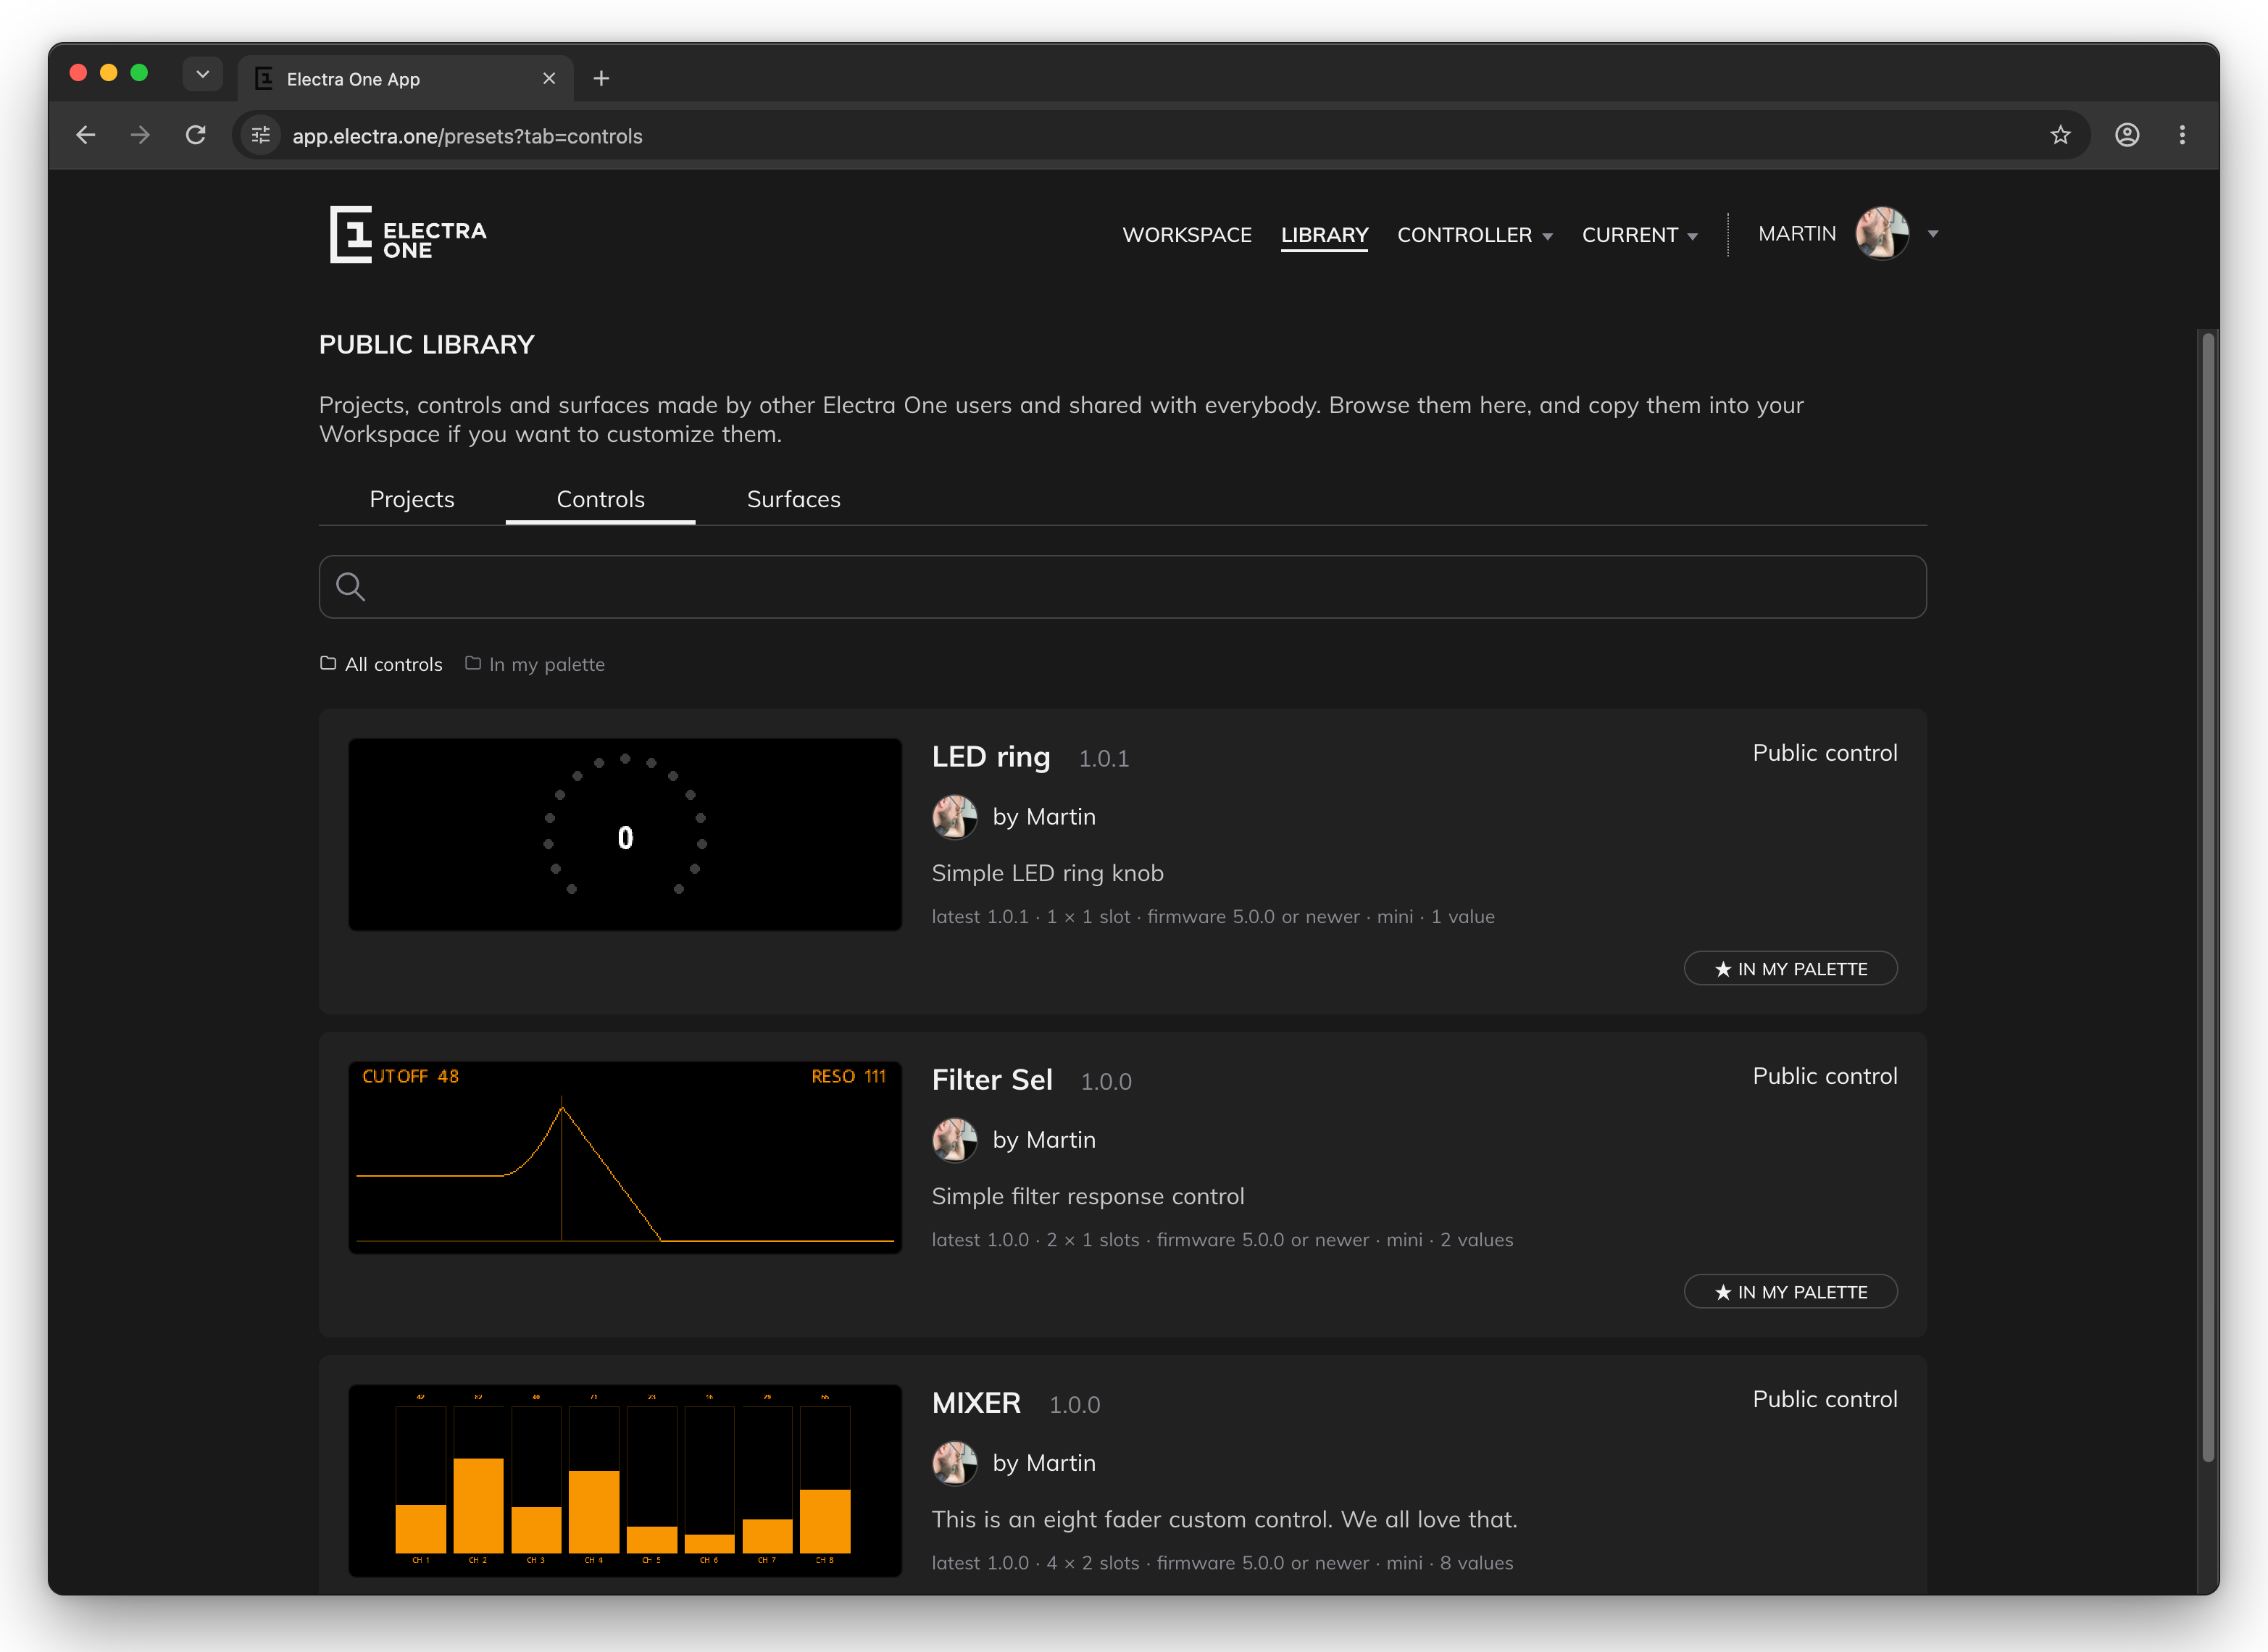The height and width of the screenshot is (1652, 2268).
Task: Close the Electra One App tab
Action: point(549,78)
